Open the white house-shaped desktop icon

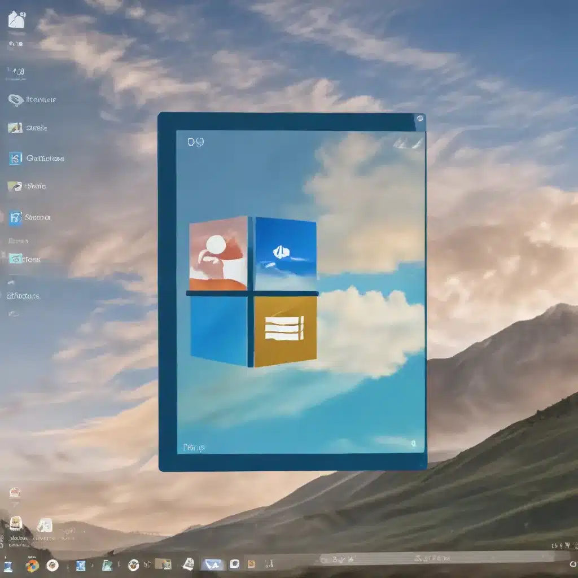(x=16, y=20)
